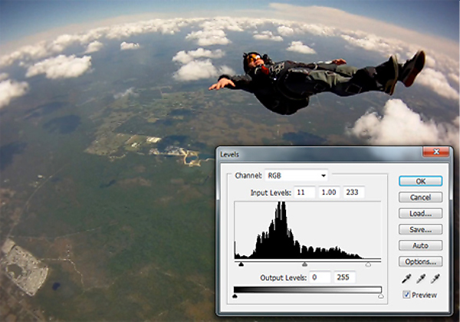Click the Load... button
The width and height of the screenshot is (460, 322).
click(420, 213)
